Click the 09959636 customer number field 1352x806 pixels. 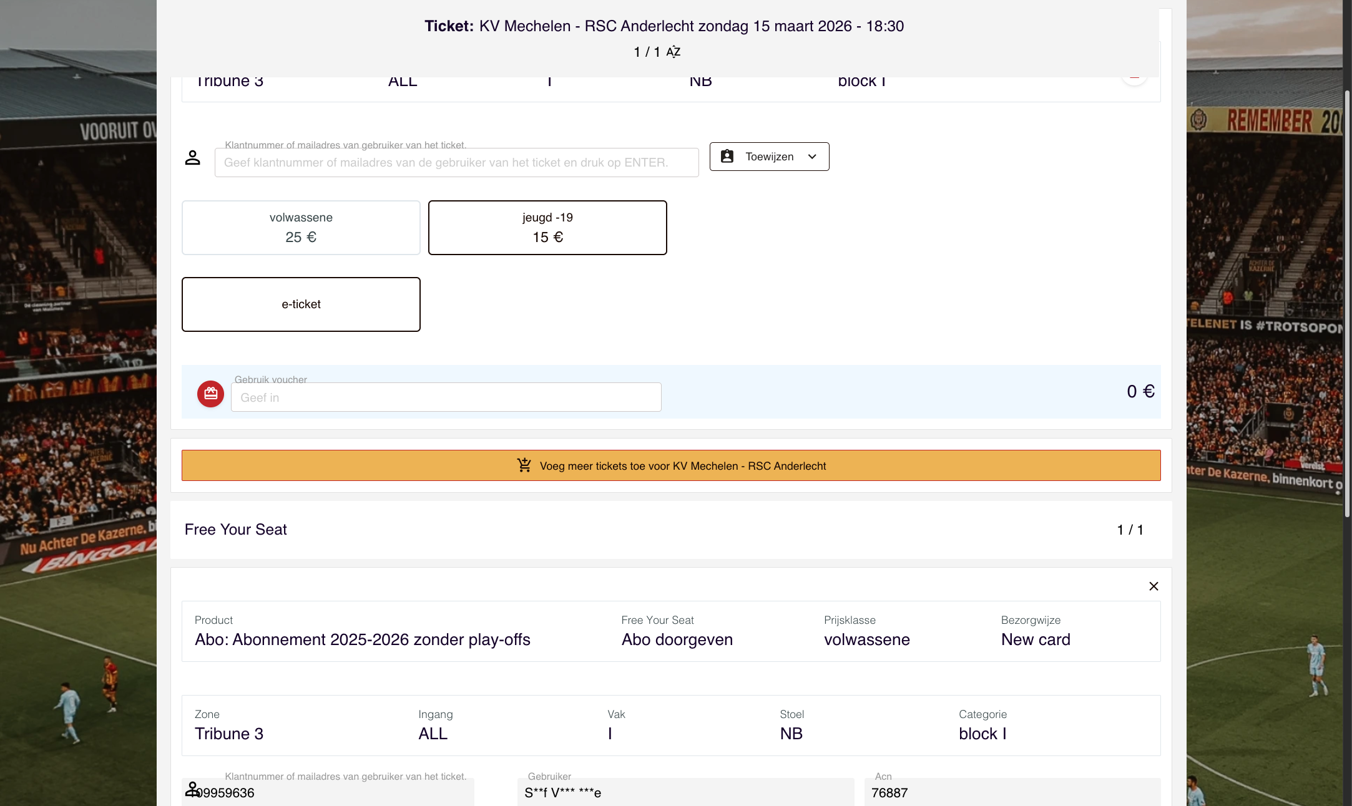pos(328,792)
